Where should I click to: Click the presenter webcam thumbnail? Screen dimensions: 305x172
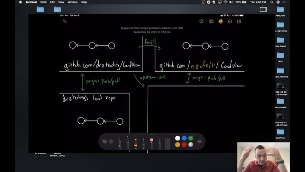pos(264,157)
